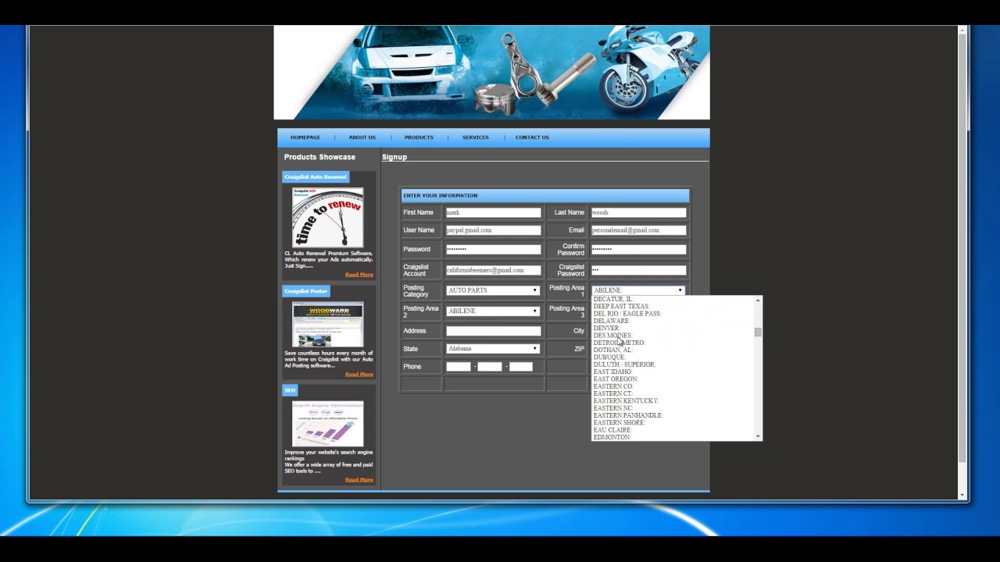
Task: Open the SERVICES nav item
Action: pyautogui.click(x=475, y=137)
